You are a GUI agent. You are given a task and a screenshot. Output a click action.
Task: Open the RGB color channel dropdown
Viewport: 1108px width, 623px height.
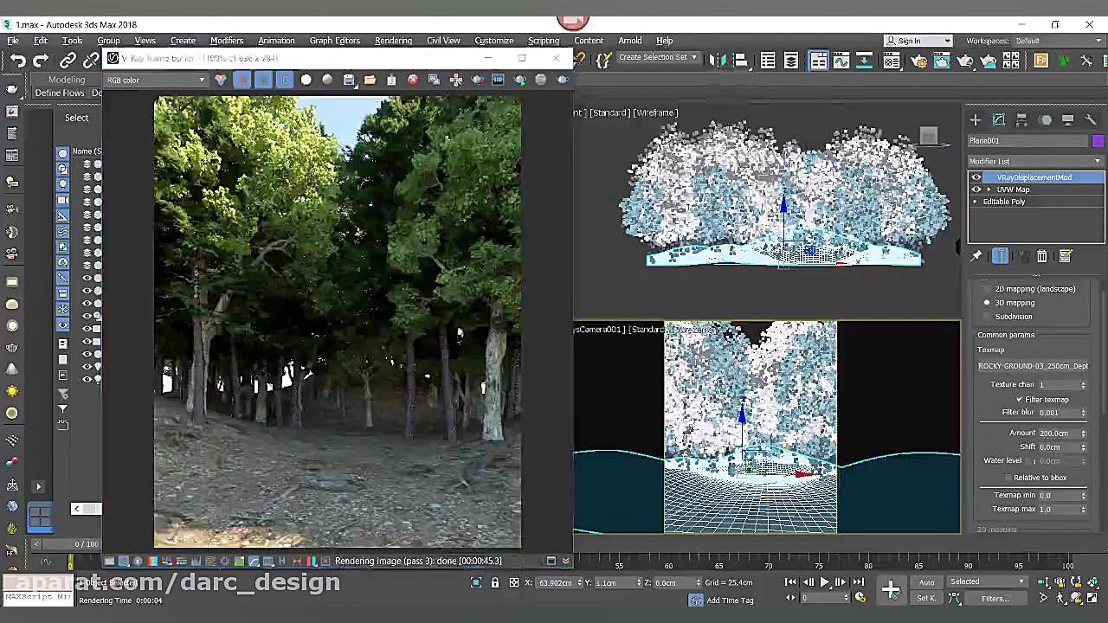click(156, 80)
